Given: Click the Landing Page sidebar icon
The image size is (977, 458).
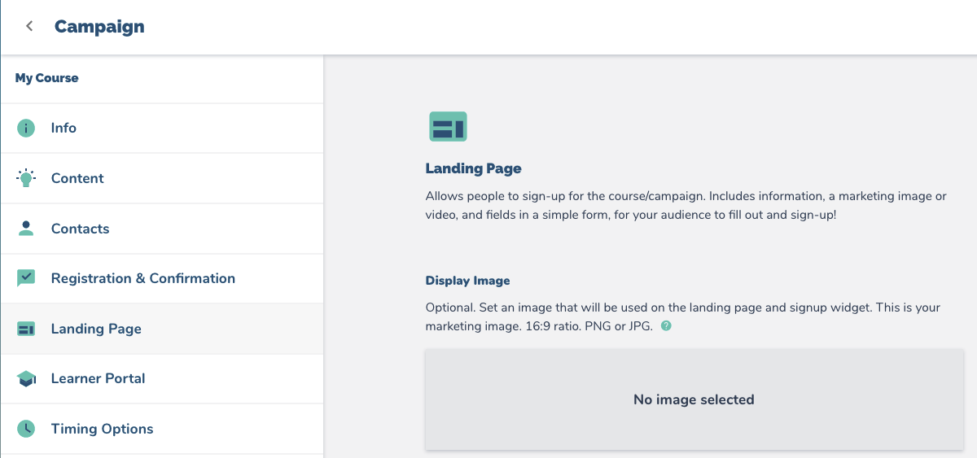Looking at the screenshot, I should pos(26,329).
